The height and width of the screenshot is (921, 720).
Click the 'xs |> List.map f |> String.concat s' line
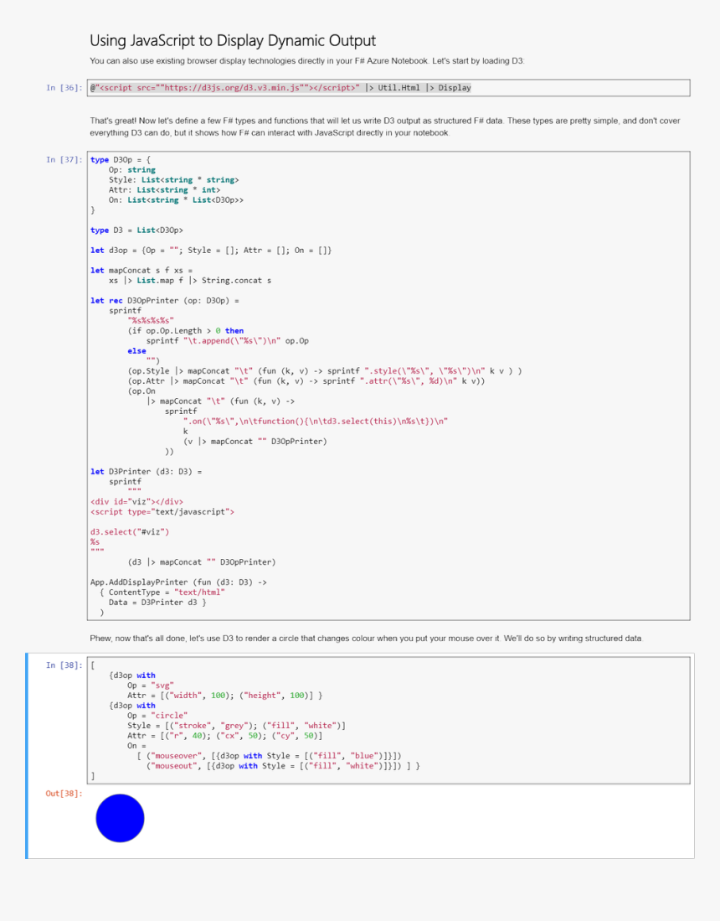[x=190, y=280]
